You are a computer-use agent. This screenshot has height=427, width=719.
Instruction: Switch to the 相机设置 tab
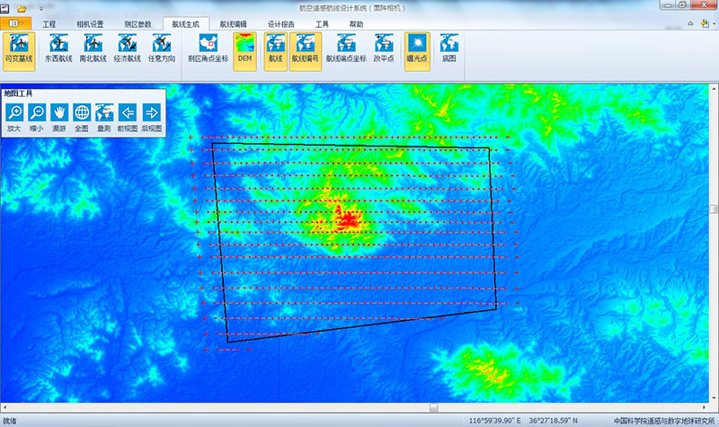pyautogui.click(x=89, y=23)
